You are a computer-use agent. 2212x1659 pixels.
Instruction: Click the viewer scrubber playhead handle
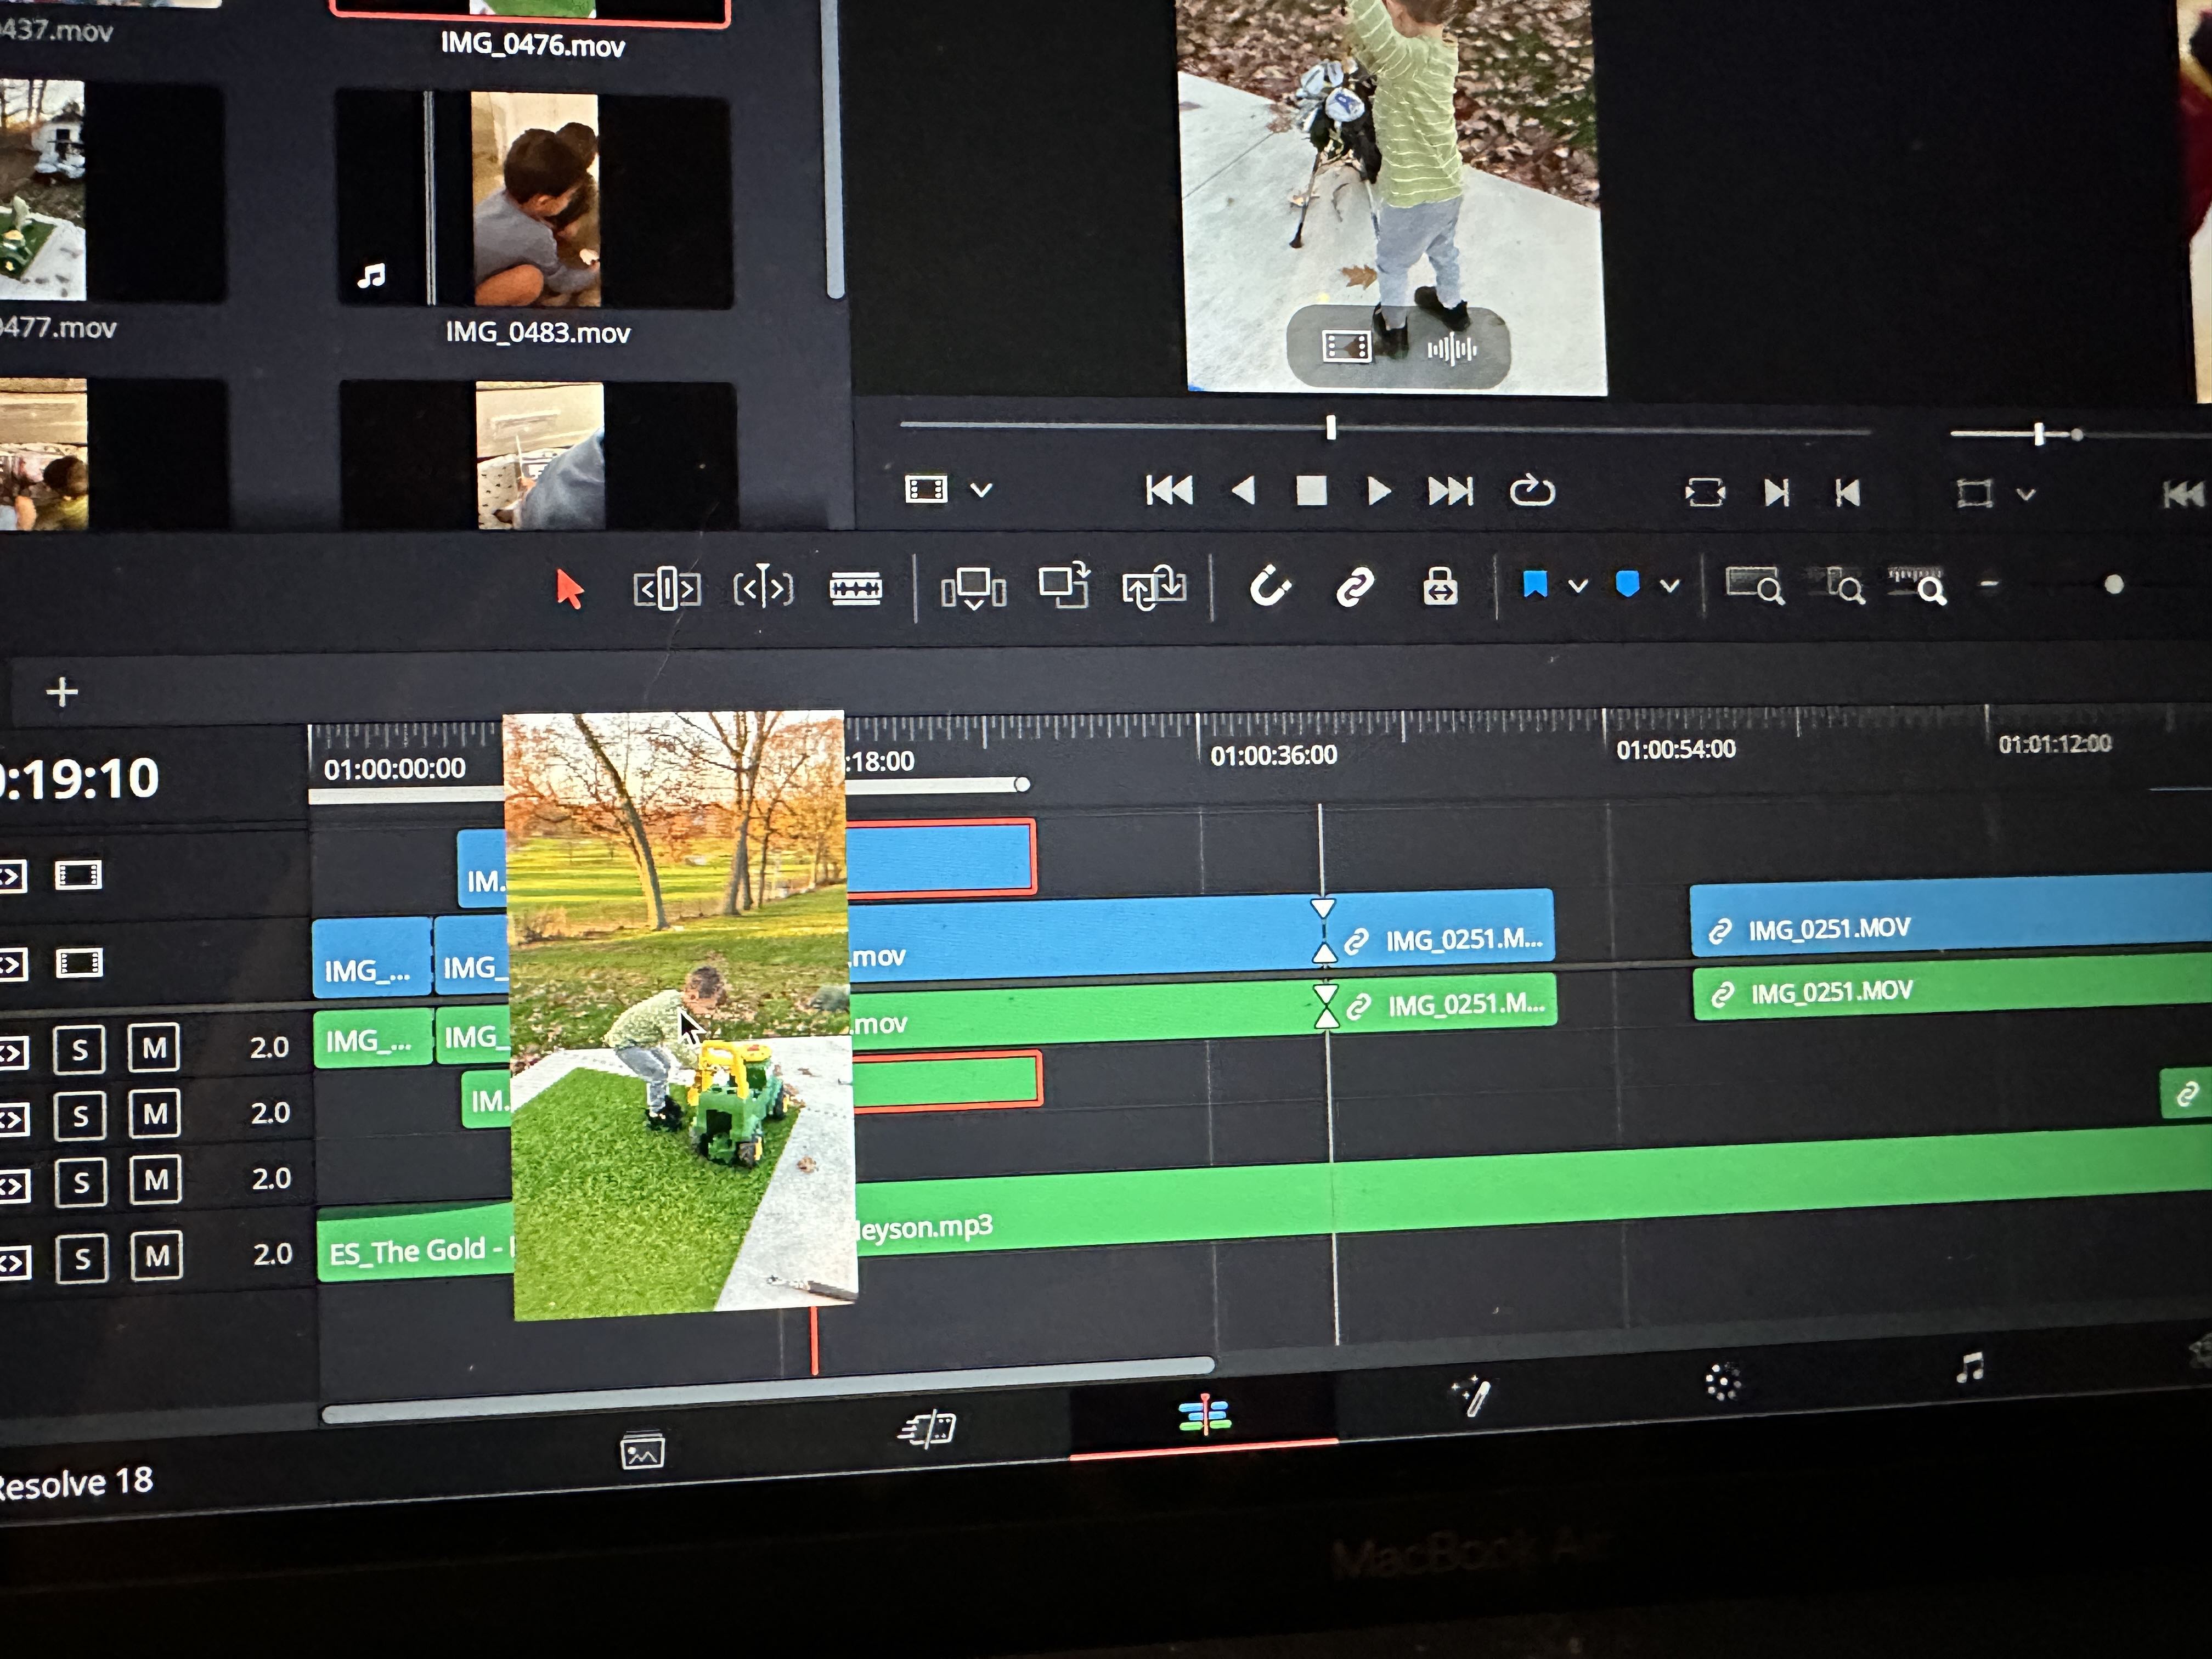pyautogui.click(x=1331, y=428)
